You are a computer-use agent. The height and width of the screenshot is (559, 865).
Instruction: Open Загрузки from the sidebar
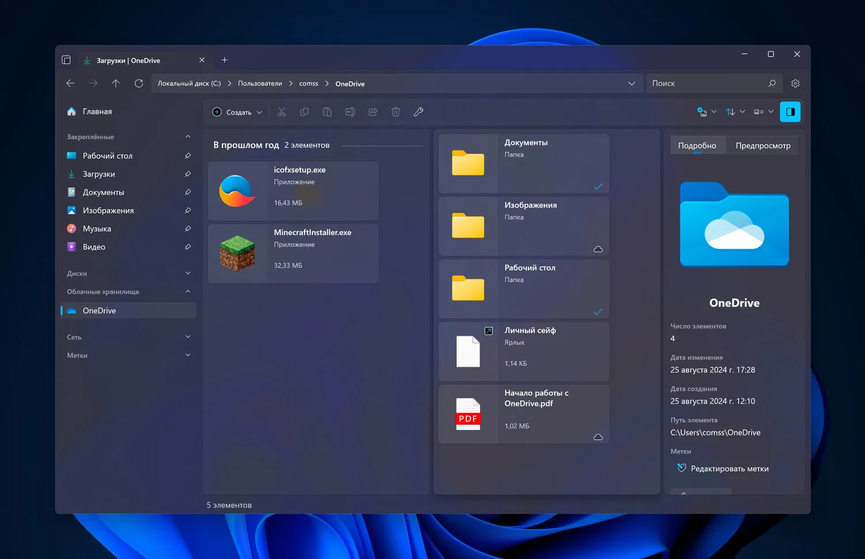tap(128, 174)
